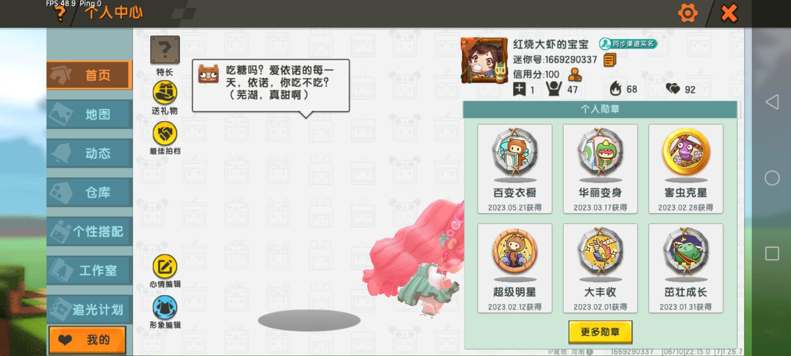The height and width of the screenshot is (356, 791).
Task: Tap the Android back triangle button
Action: point(772,102)
